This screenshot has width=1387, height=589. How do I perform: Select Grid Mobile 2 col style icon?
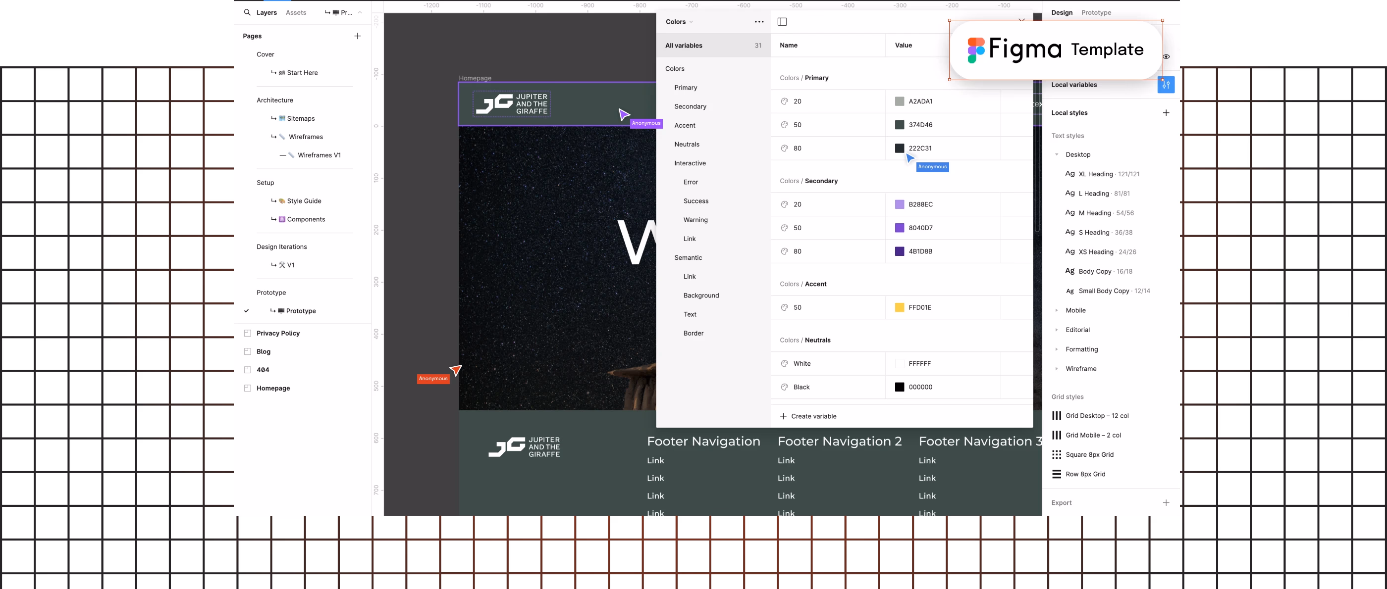tap(1057, 435)
